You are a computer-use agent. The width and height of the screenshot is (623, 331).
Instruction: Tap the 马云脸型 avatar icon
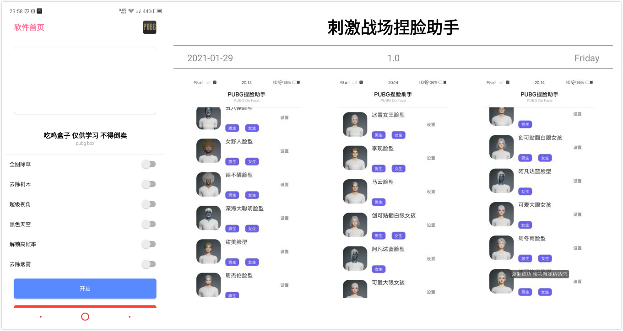[x=355, y=191]
